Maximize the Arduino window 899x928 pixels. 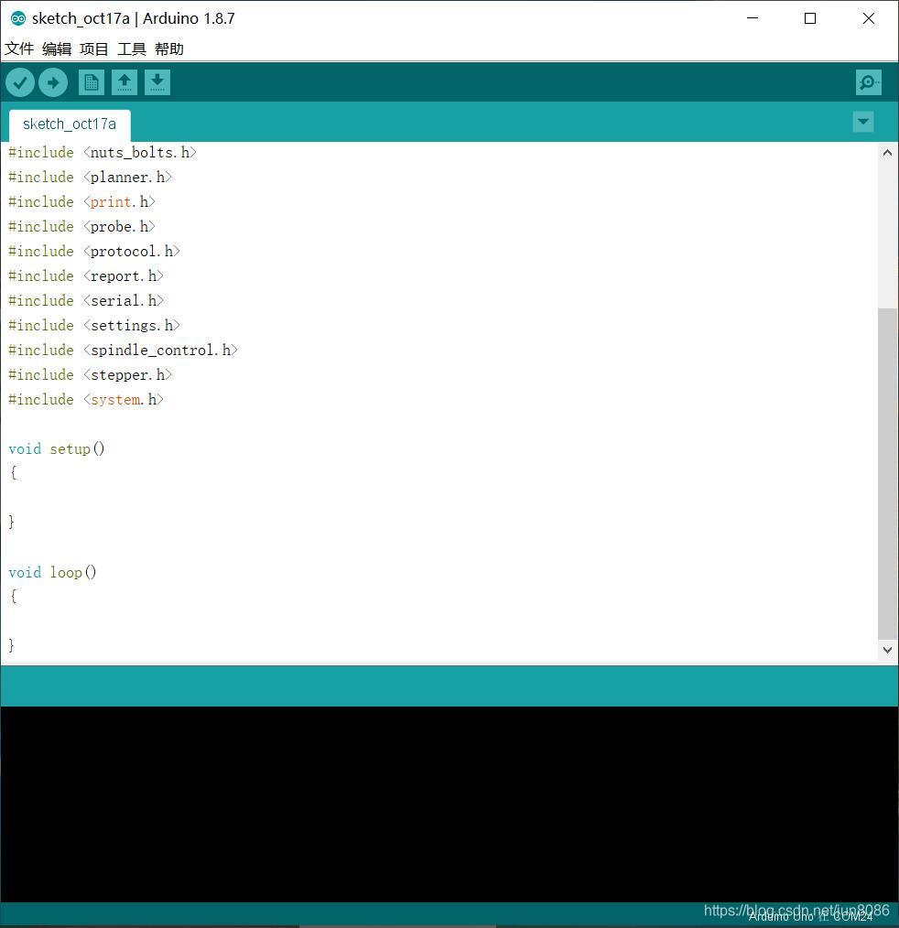[810, 18]
